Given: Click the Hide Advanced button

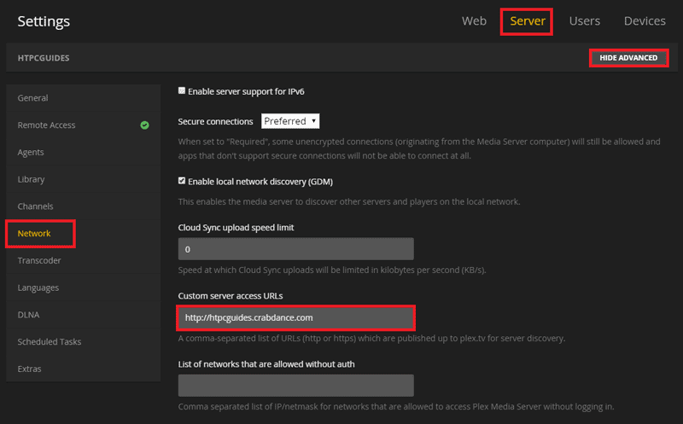Looking at the screenshot, I should (x=628, y=58).
